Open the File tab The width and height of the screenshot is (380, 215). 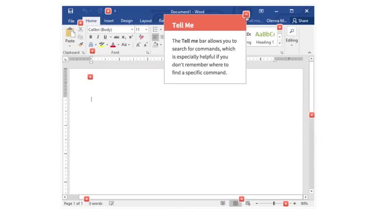pos(71,21)
